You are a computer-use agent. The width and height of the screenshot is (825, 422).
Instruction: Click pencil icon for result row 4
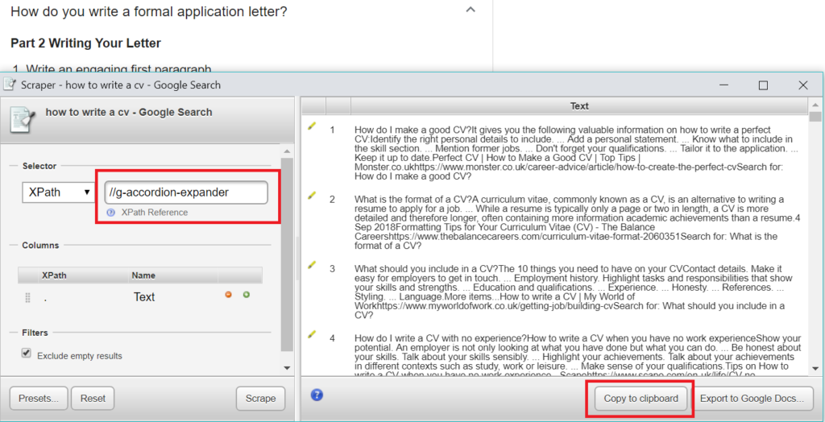[312, 333]
